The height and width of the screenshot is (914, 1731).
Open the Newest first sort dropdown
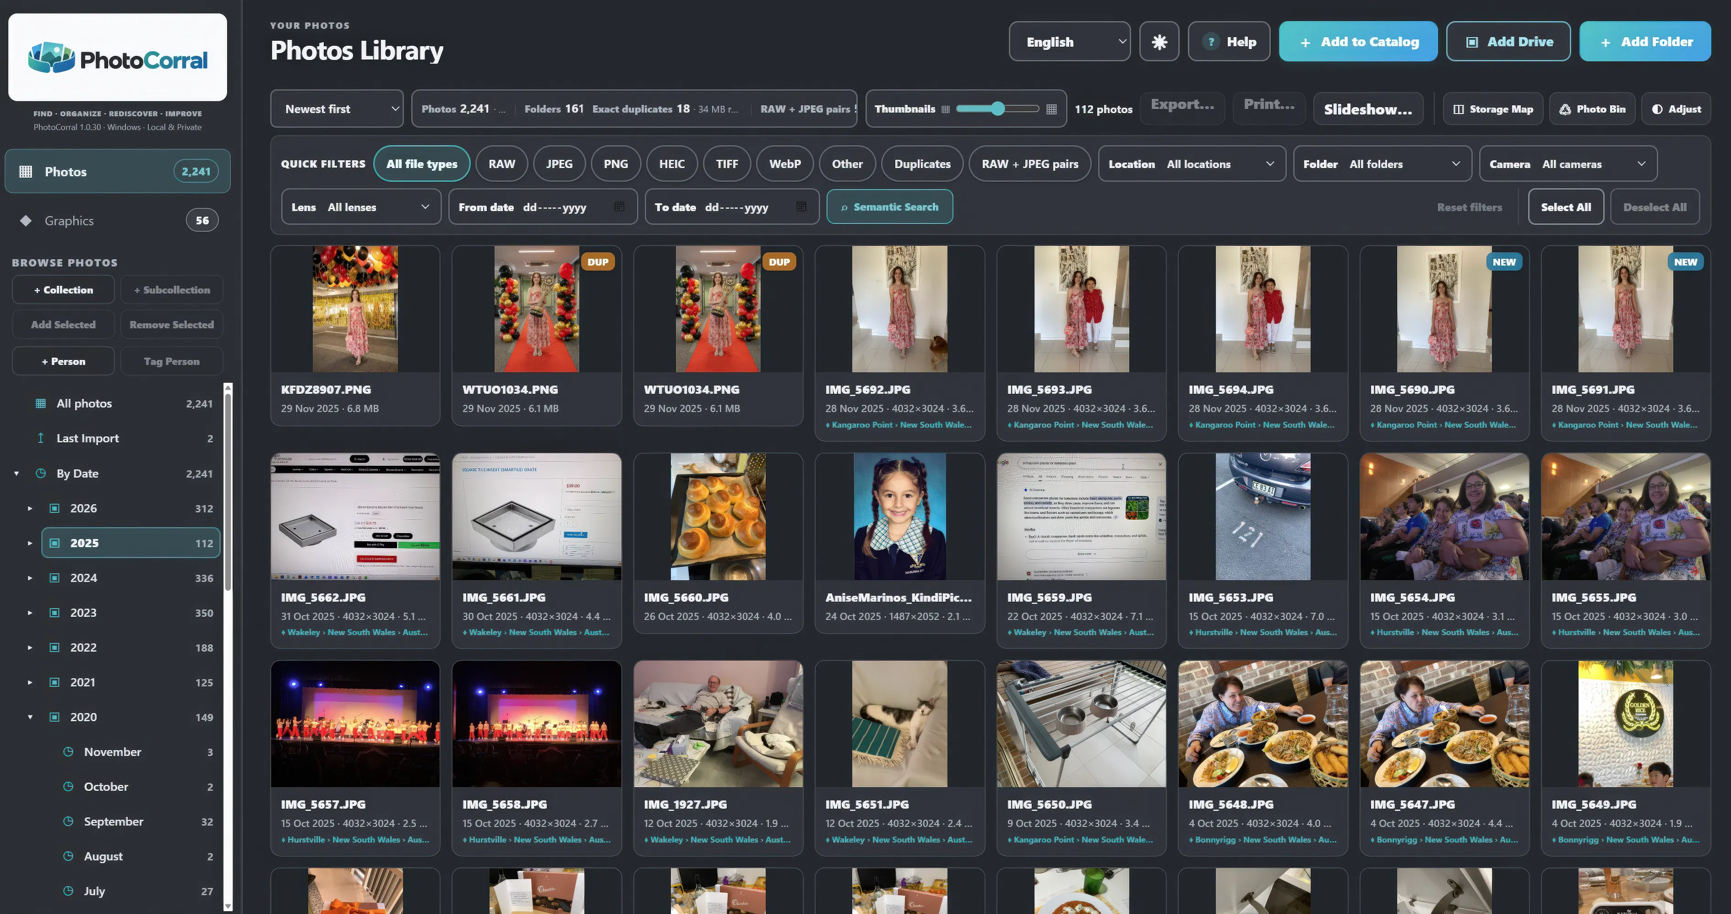tap(337, 109)
